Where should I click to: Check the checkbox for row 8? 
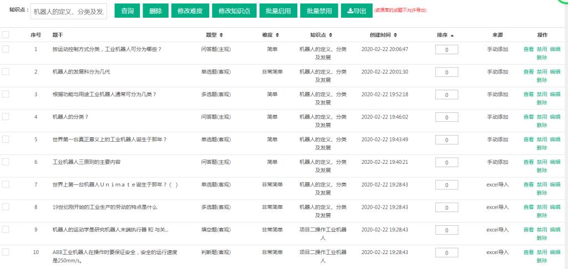click(x=6, y=206)
